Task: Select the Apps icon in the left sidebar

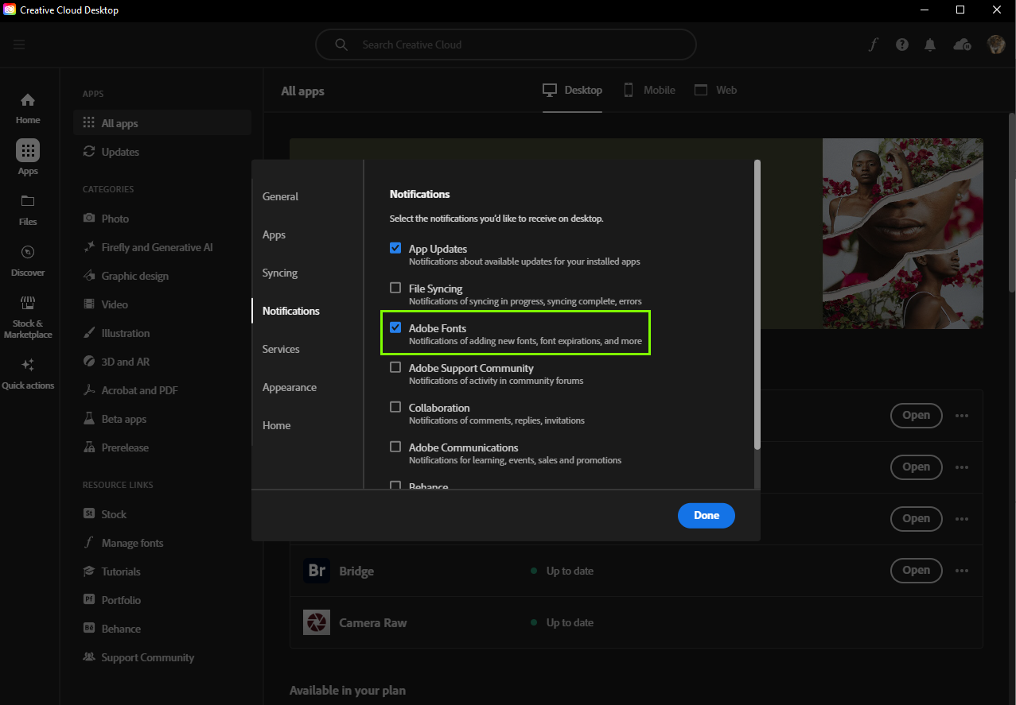Action: 27,150
